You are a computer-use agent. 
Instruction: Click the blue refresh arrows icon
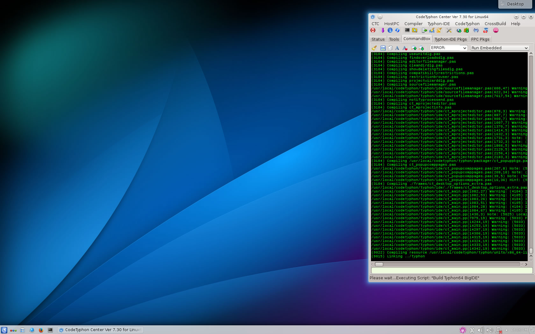click(397, 31)
